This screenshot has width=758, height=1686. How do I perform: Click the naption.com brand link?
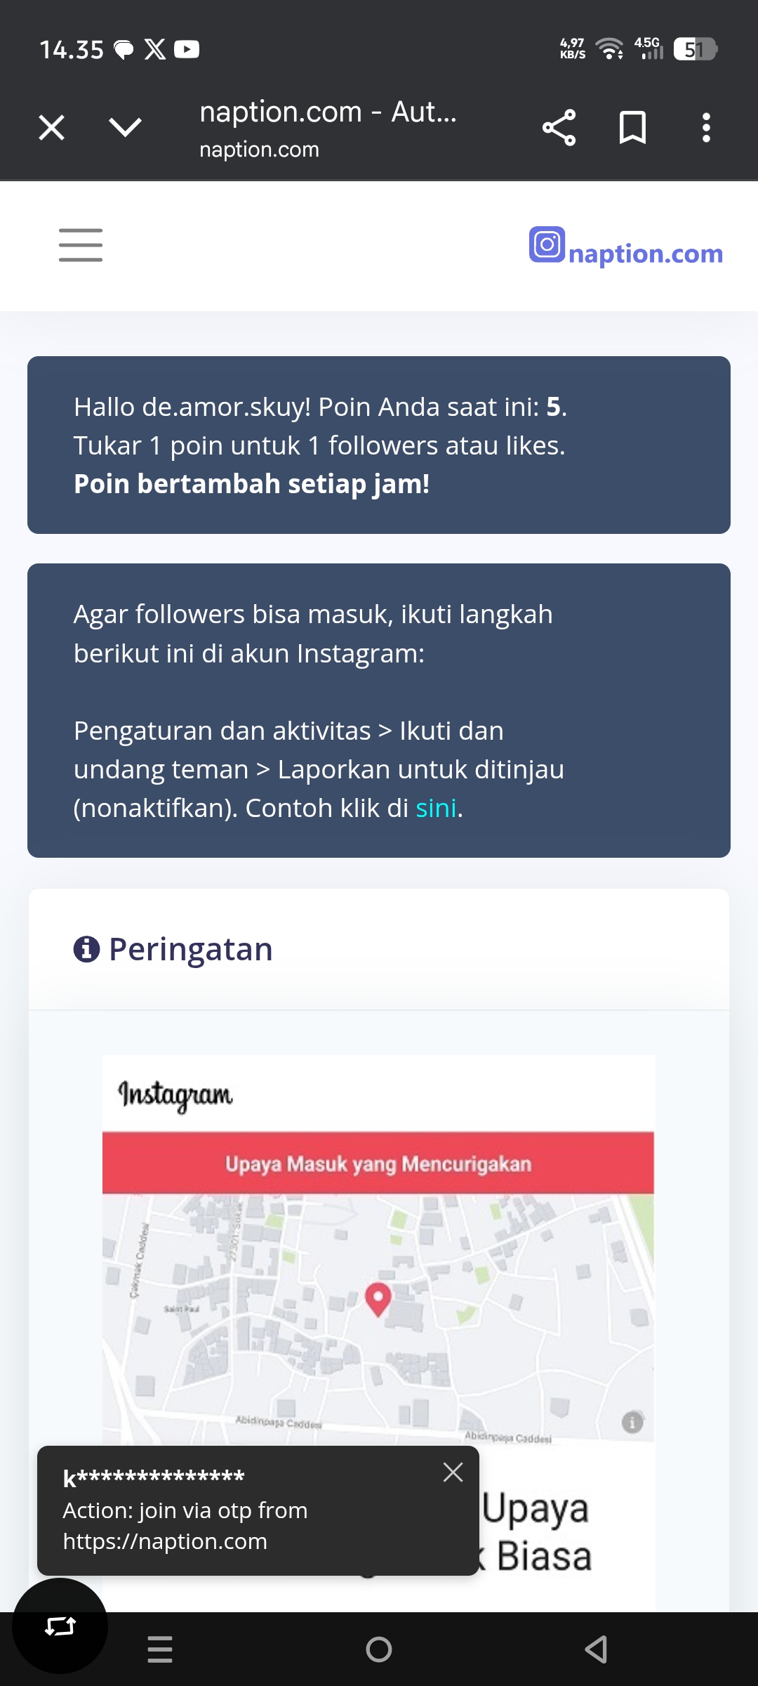tap(645, 254)
